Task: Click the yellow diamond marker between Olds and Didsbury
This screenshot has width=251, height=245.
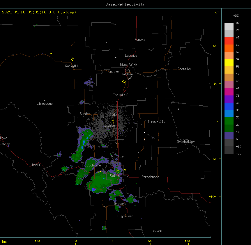Action: point(113,121)
